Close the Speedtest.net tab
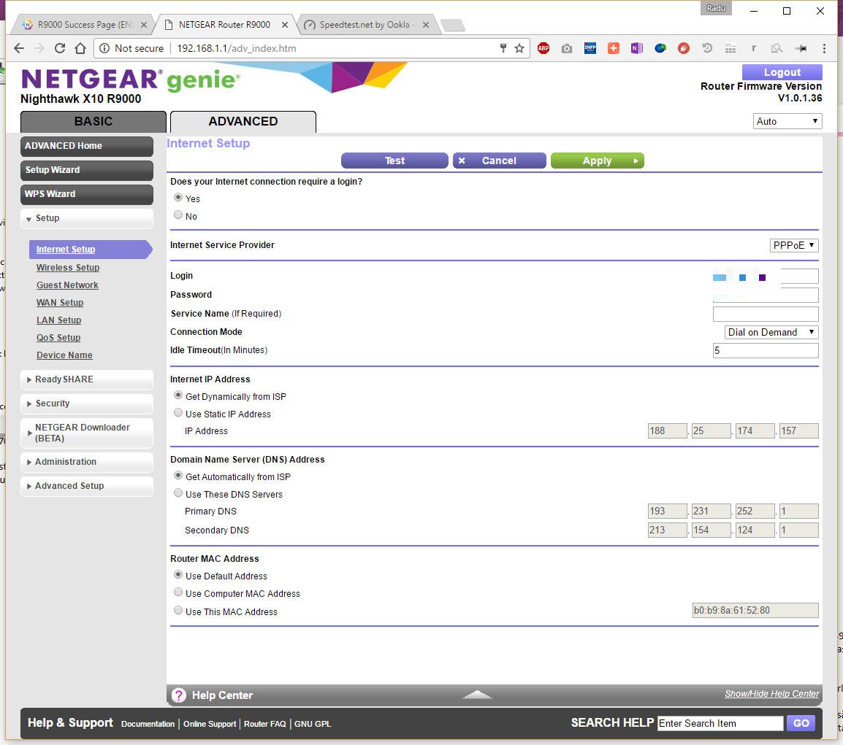 [x=426, y=25]
